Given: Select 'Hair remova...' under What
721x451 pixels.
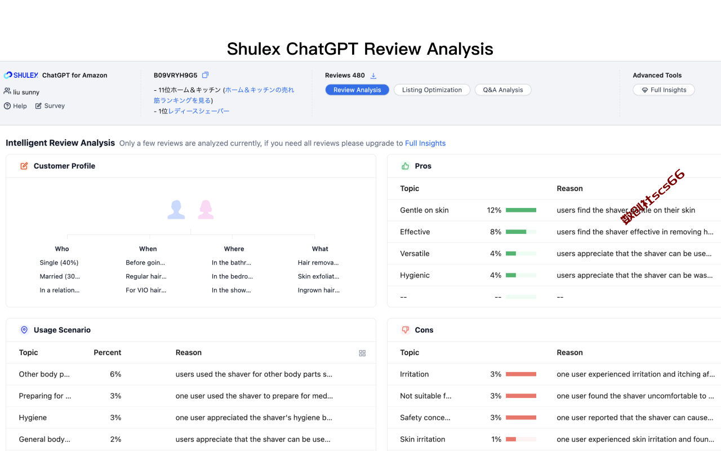Looking at the screenshot, I should (318, 263).
